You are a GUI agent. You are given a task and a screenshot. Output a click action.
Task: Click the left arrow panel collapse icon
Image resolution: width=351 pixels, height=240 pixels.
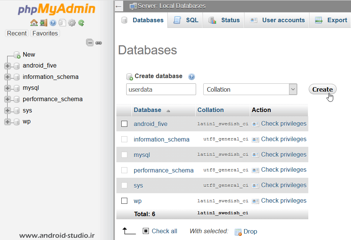tap(118, 6)
